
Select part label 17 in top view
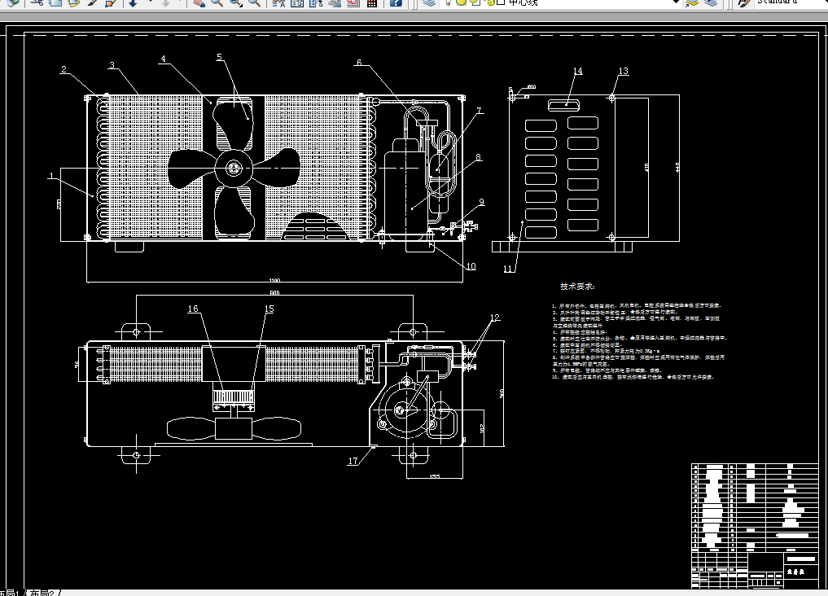353,461
